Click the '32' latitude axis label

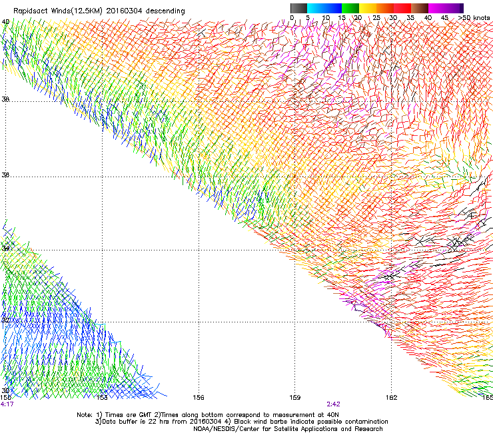coord(5,320)
